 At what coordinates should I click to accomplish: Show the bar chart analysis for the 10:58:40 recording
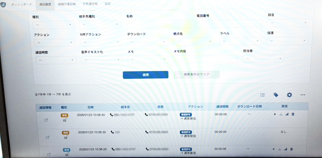click(x=287, y=114)
